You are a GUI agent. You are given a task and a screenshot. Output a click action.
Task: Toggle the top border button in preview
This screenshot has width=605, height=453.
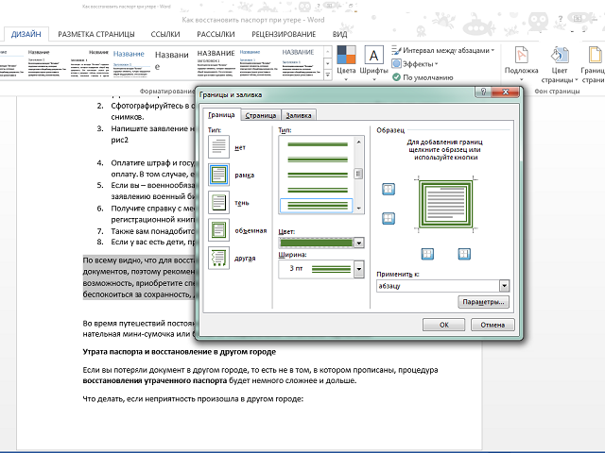click(388, 190)
